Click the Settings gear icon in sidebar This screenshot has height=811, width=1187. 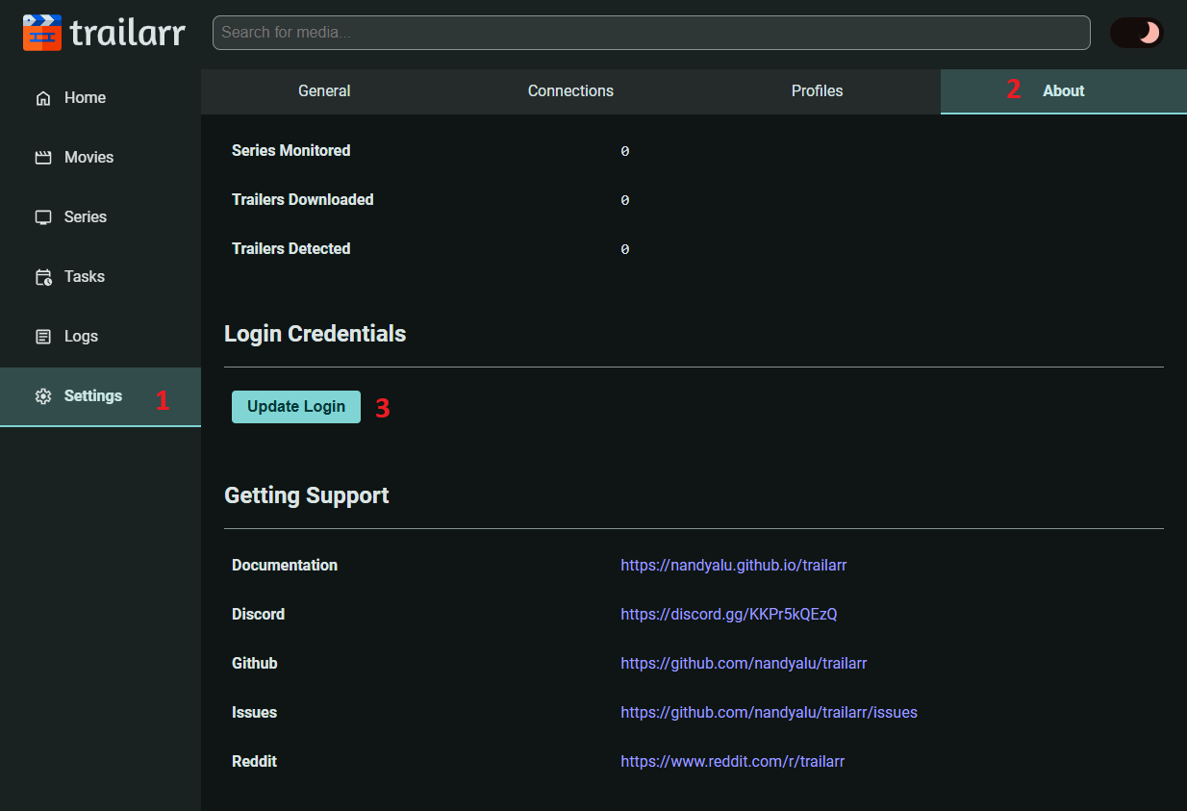tap(43, 396)
